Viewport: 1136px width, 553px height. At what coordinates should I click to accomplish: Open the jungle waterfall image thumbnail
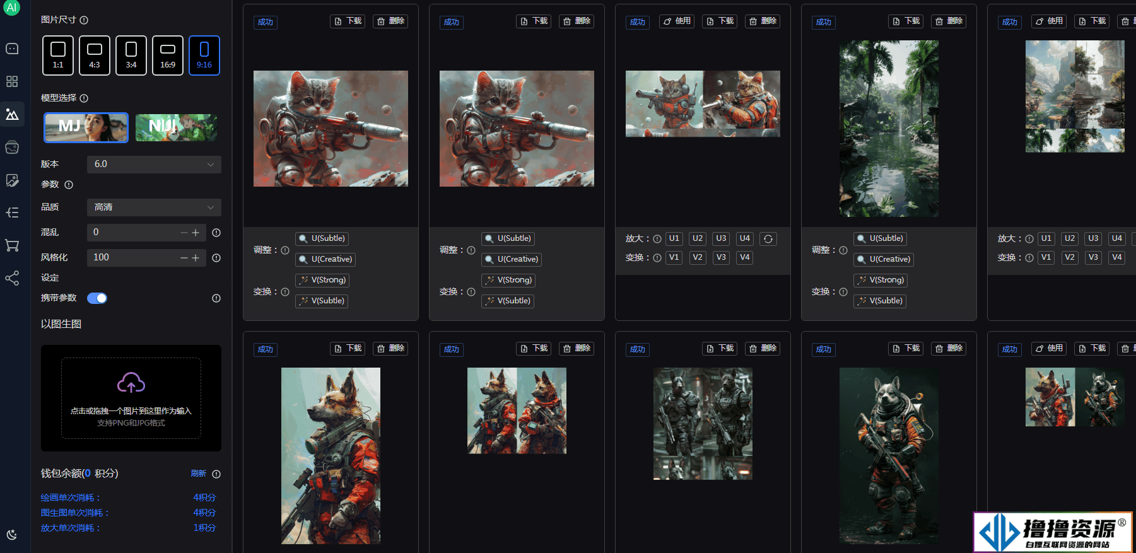pos(889,129)
